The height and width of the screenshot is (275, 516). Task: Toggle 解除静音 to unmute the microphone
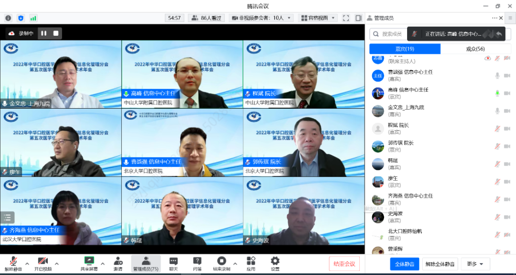click(13, 261)
